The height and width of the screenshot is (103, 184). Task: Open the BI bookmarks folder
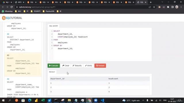point(59,11)
